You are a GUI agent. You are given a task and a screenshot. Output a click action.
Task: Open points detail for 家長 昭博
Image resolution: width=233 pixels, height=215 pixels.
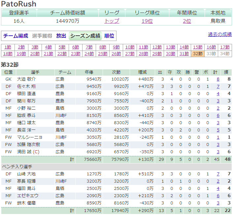click(x=218, y=181)
